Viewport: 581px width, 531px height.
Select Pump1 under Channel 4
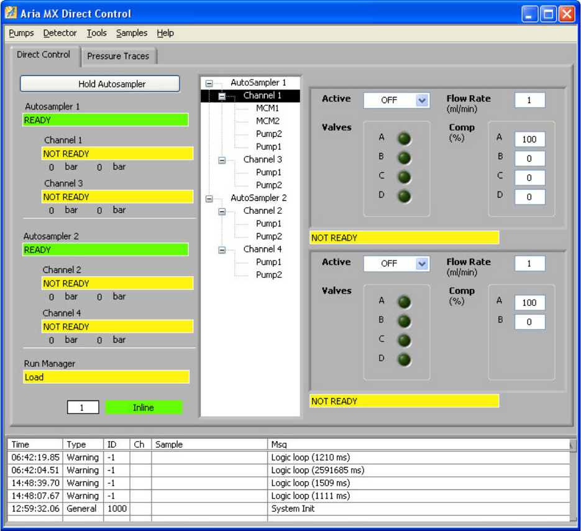click(268, 262)
